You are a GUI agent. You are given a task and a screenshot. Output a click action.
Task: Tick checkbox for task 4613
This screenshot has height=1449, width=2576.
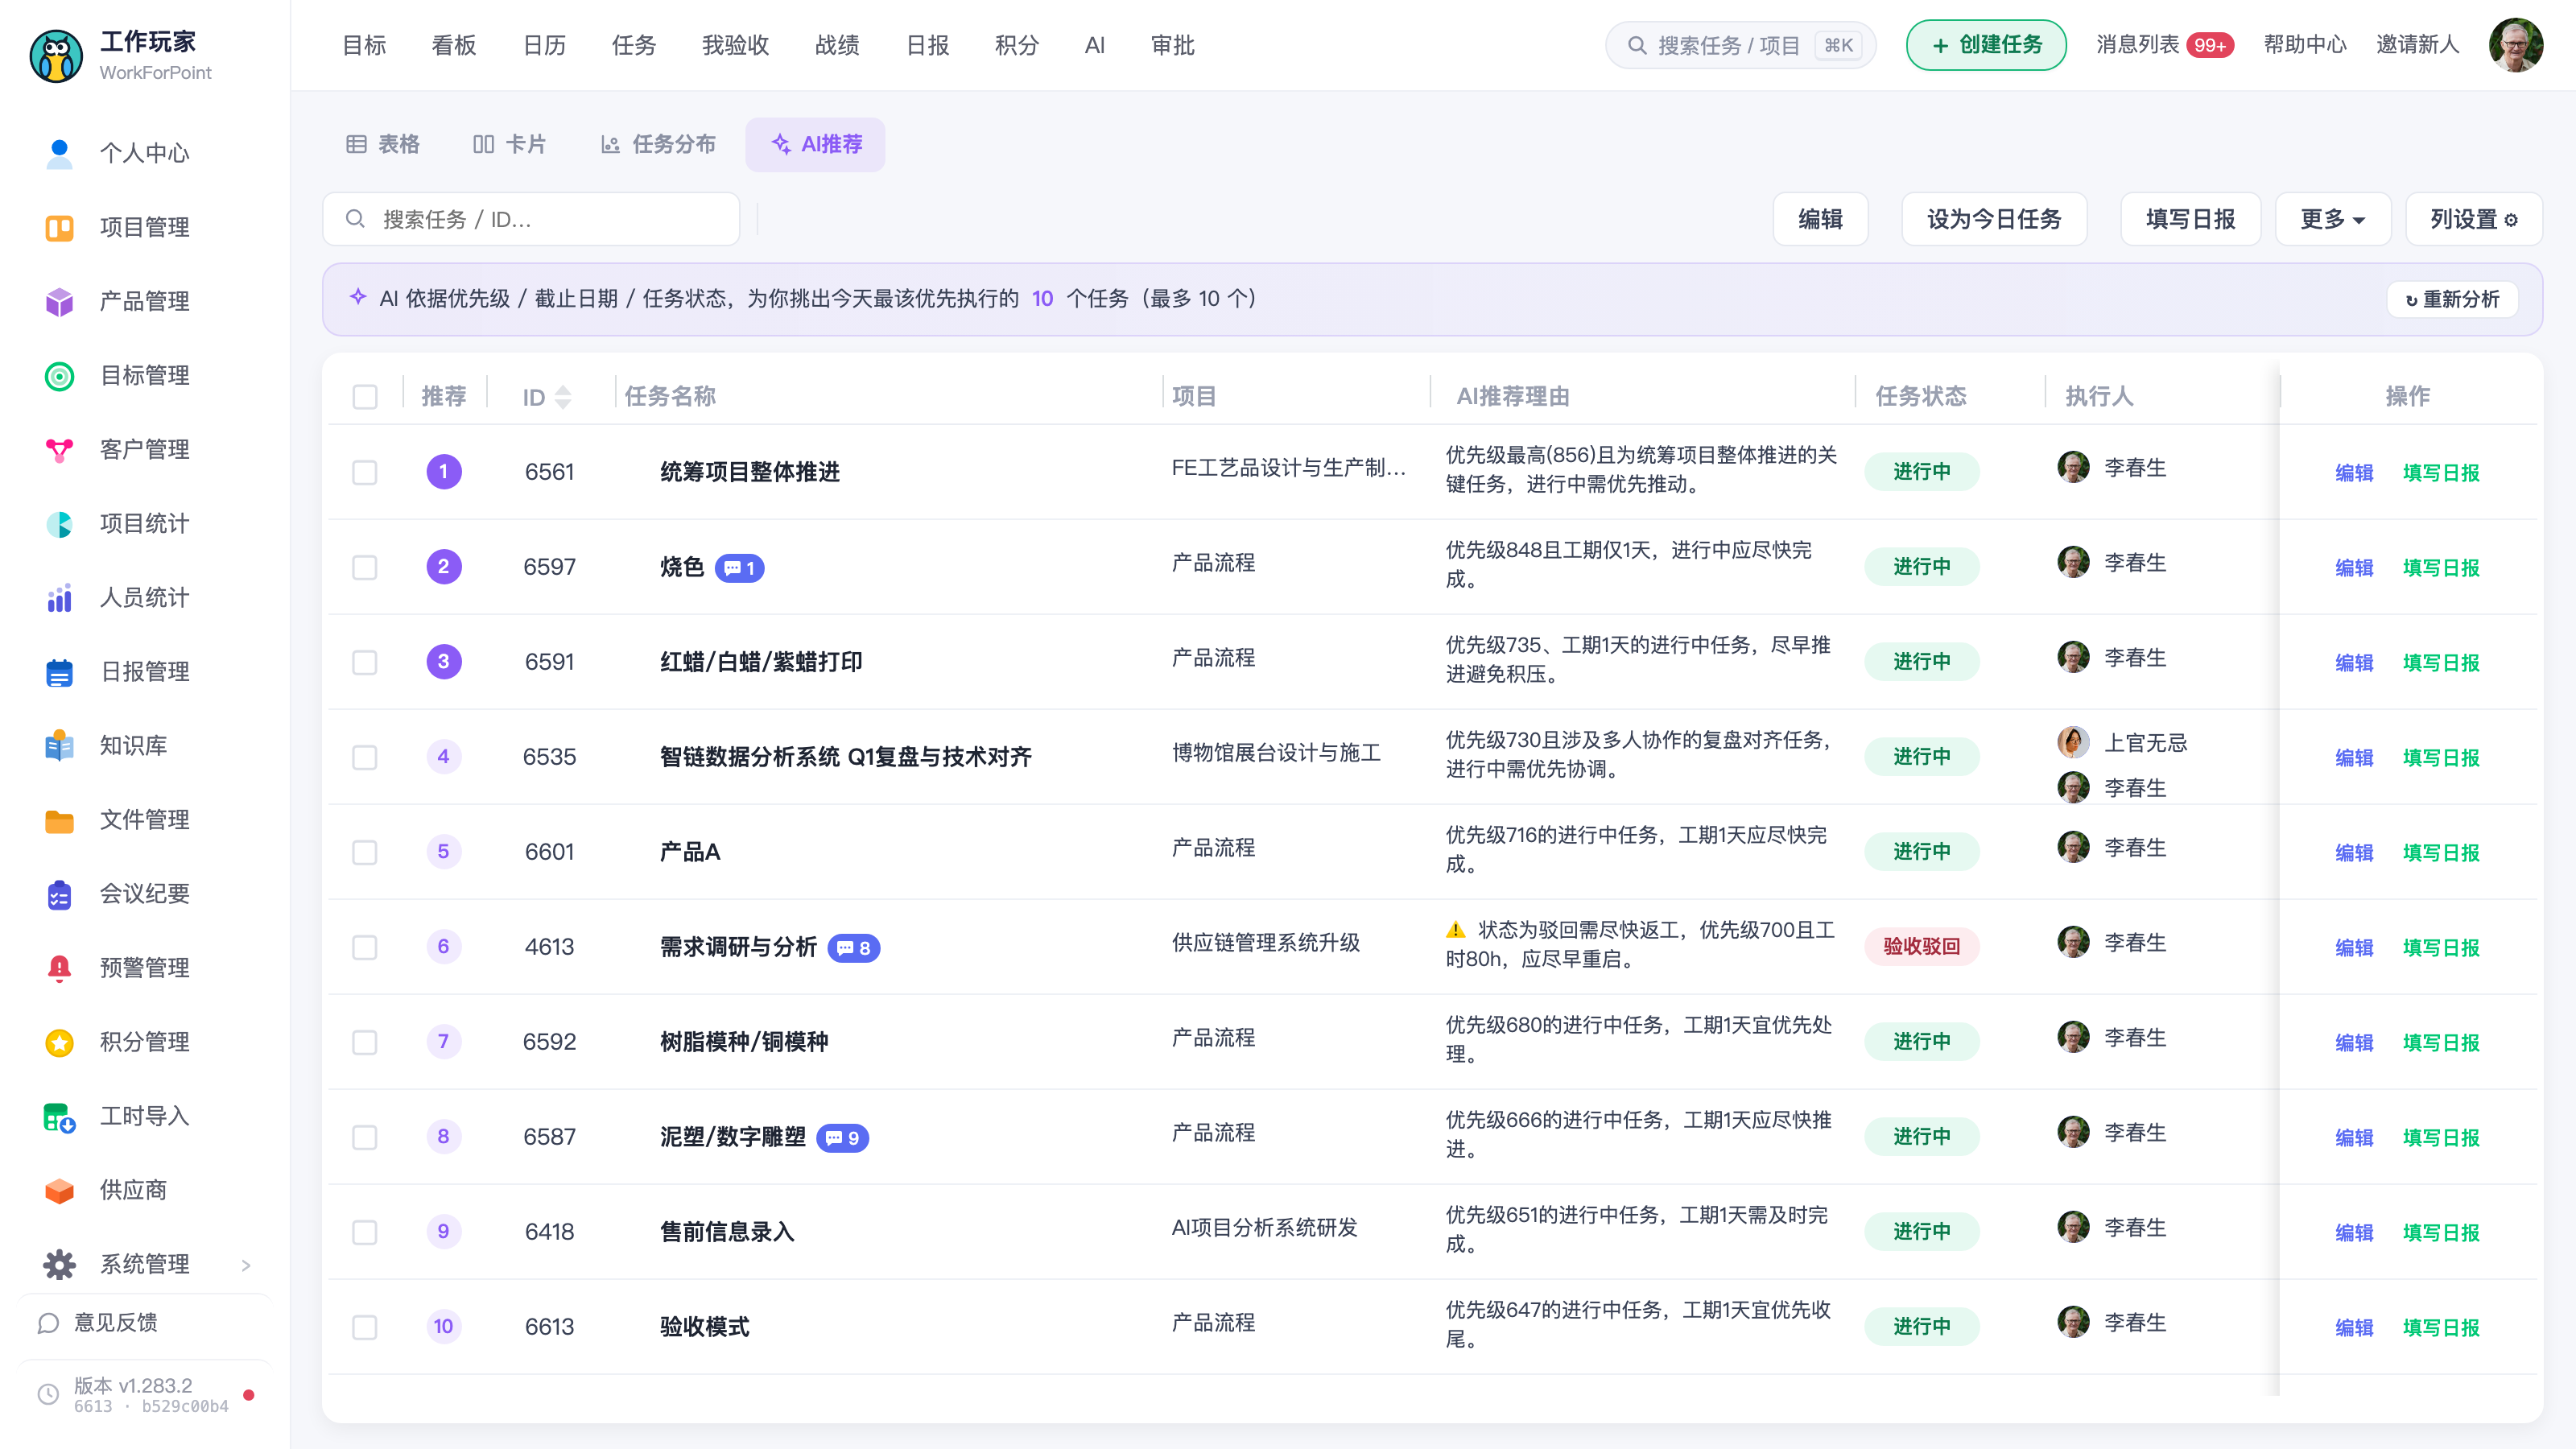click(x=365, y=947)
